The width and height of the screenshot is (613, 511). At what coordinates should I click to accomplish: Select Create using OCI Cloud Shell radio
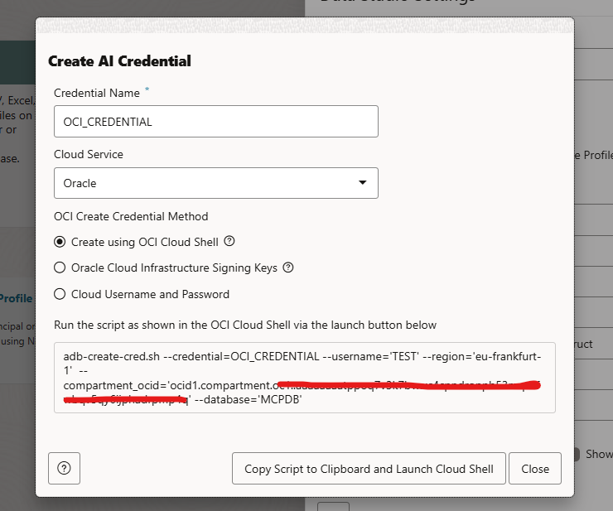[x=60, y=242]
